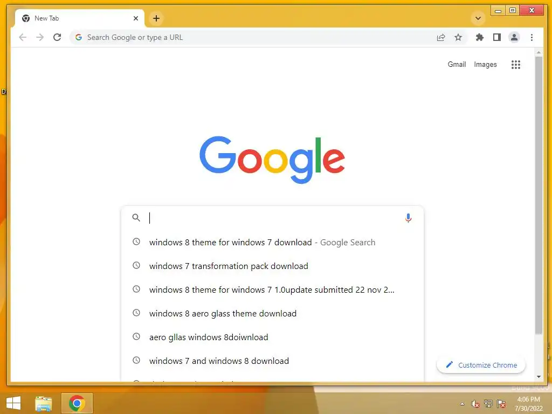Open a new tab with plus button
This screenshot has height=414, width=552.
pos(156,18)
